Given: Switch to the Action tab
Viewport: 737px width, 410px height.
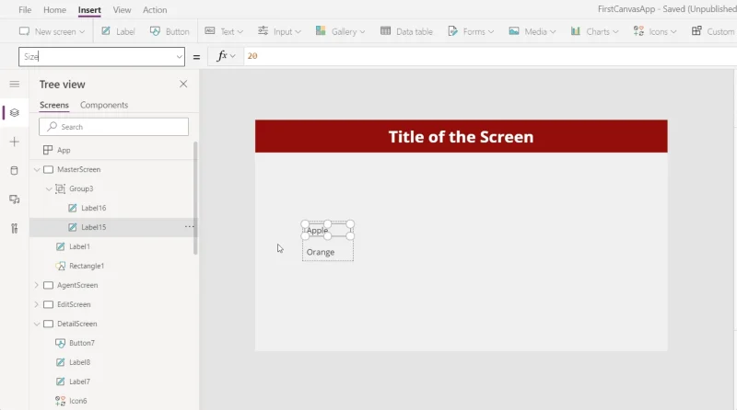Looking at the screenshot, I should click(155, 10).
